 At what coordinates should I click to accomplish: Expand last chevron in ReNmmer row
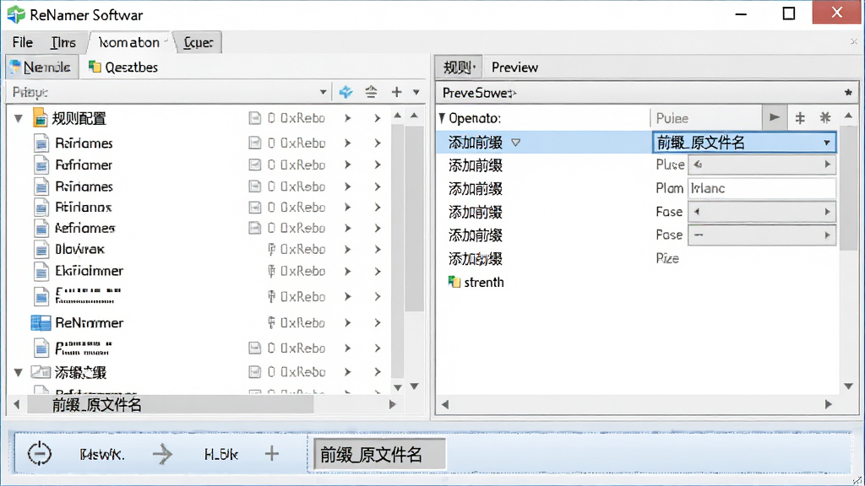(x=378, y=323)
